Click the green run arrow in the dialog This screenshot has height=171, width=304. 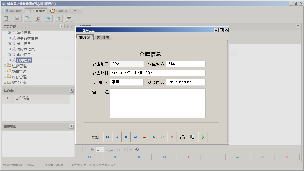[202, 137]
